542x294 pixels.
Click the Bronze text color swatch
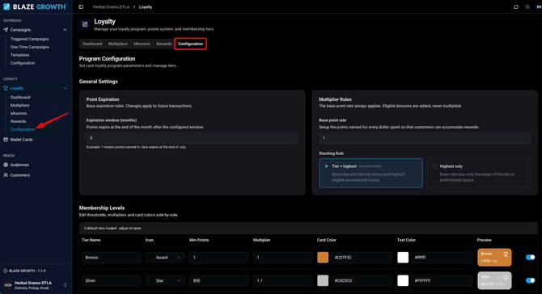403,258
